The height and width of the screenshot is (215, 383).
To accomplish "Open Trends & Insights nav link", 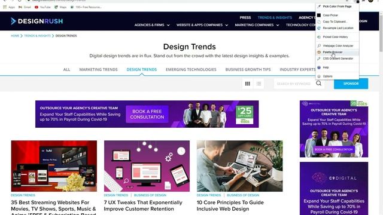I will pyautogui.click(x=275, y=17).
